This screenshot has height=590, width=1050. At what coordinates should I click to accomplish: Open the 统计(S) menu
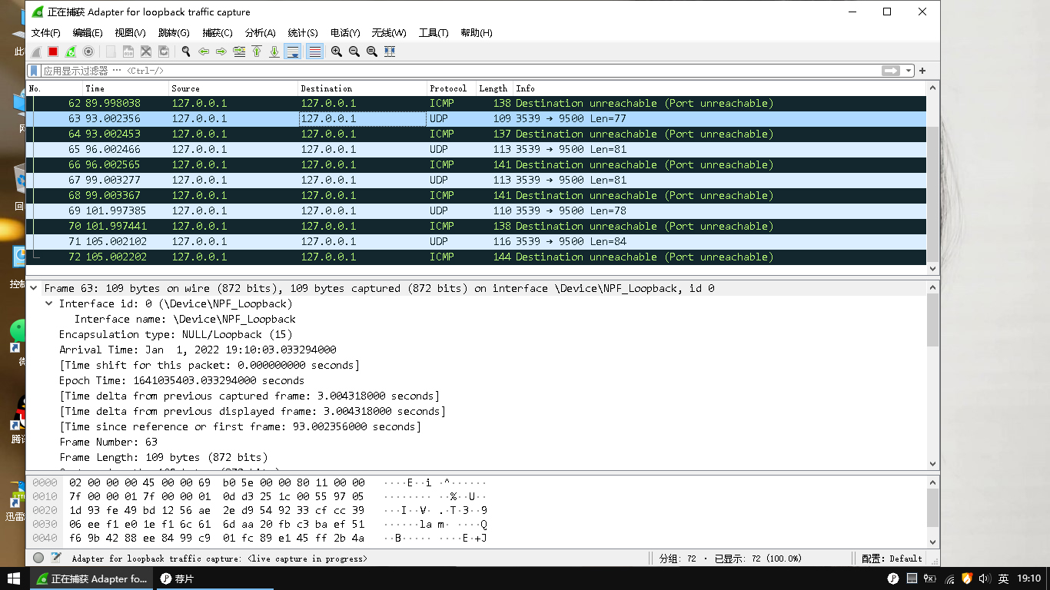[x=302, y=33]
